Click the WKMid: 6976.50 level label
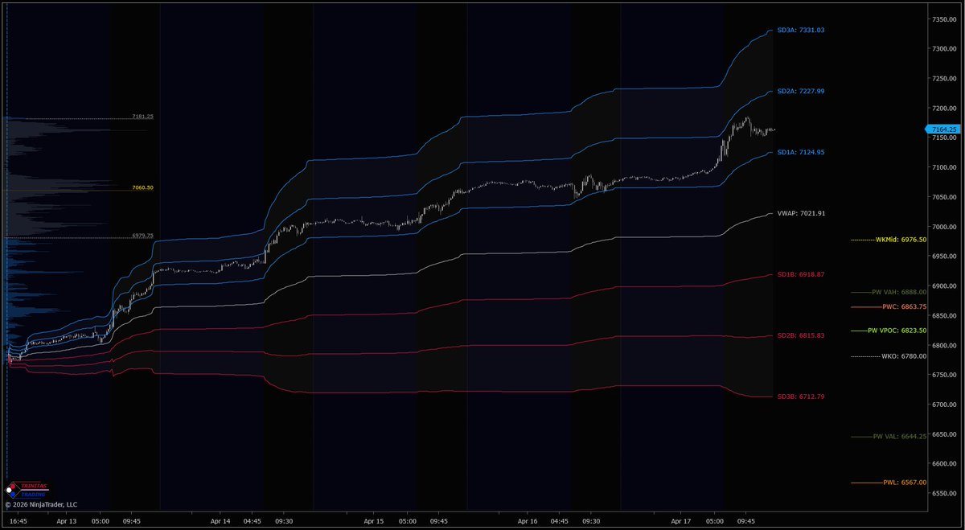The height and width of the screenshot is (530, 965). 901,239
